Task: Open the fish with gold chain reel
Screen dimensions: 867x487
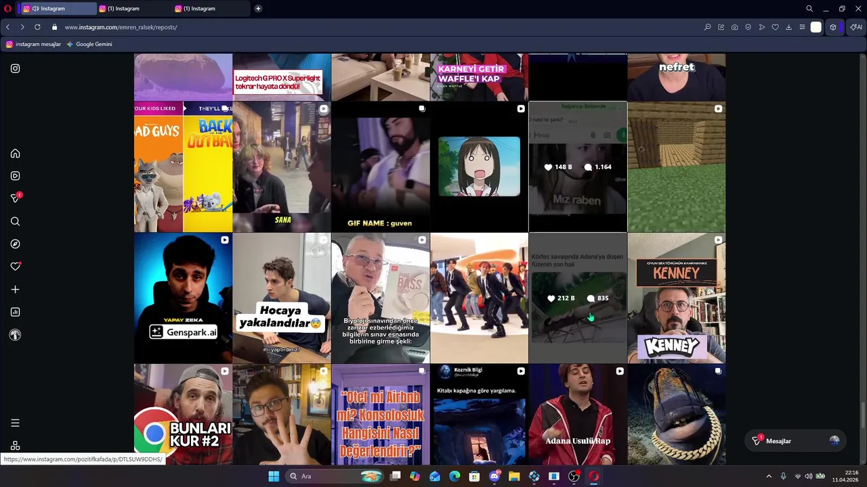Action: (676, 415)
